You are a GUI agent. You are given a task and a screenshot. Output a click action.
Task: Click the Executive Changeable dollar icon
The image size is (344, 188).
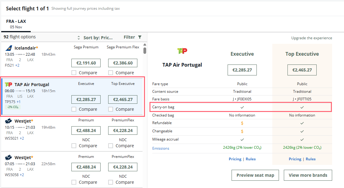point(242,131)
